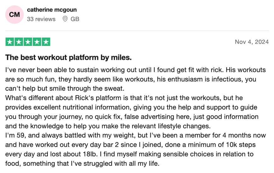Click the location pin icon
This screenshot has width=274, height=173.
65,19
